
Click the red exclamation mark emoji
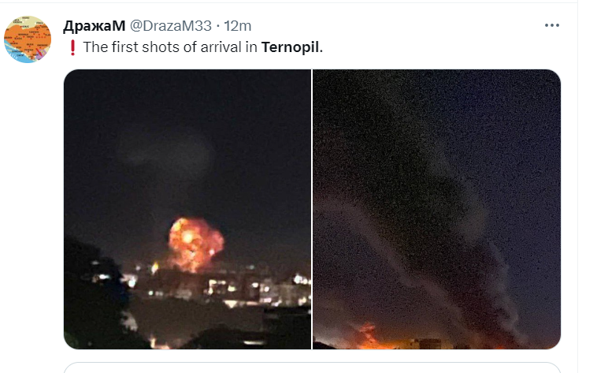[72, 47]
